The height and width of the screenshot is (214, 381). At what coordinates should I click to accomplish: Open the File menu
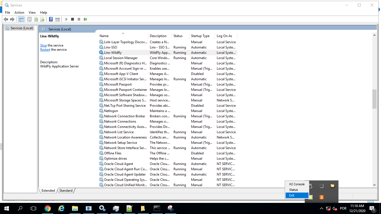click(x=8, y=13)
